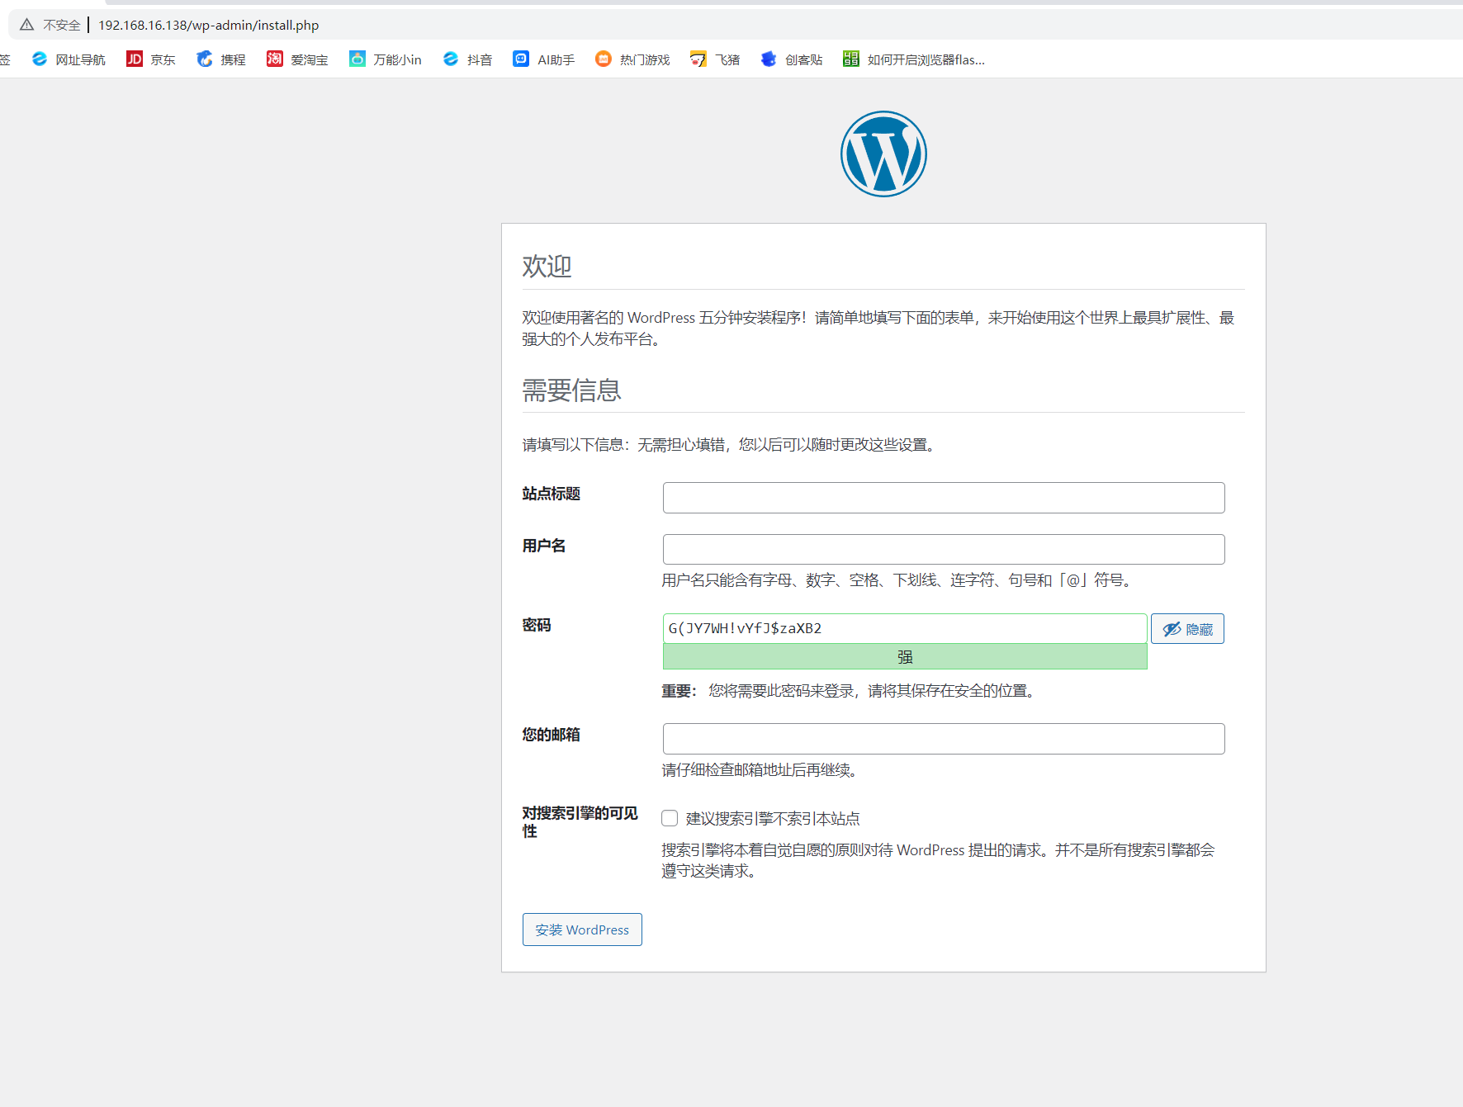Click the 安装 WordPress button
The image size is (1463, 1107).
point(582,930)
